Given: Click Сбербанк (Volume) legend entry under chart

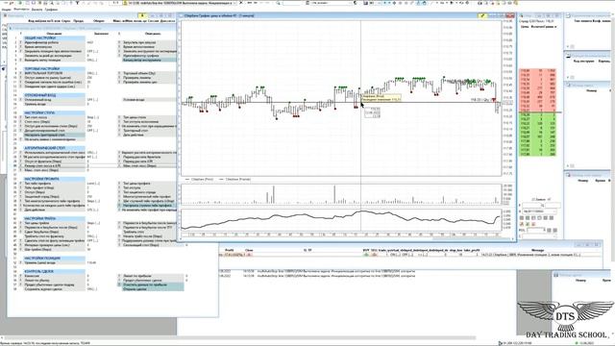Looking at the screenshot, I should coord(234,180).
